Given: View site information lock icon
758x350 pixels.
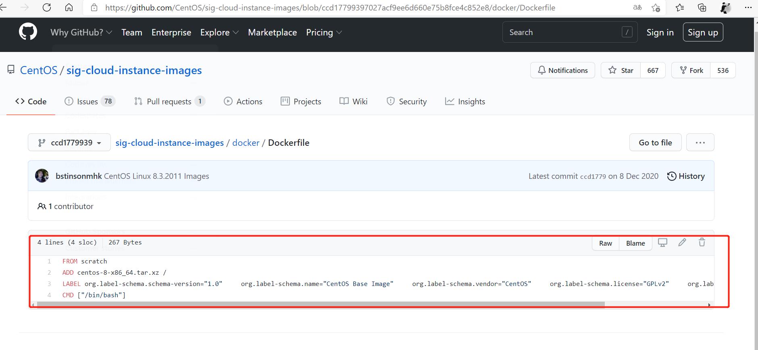Looking at the screenshot, I should (94, 8).
